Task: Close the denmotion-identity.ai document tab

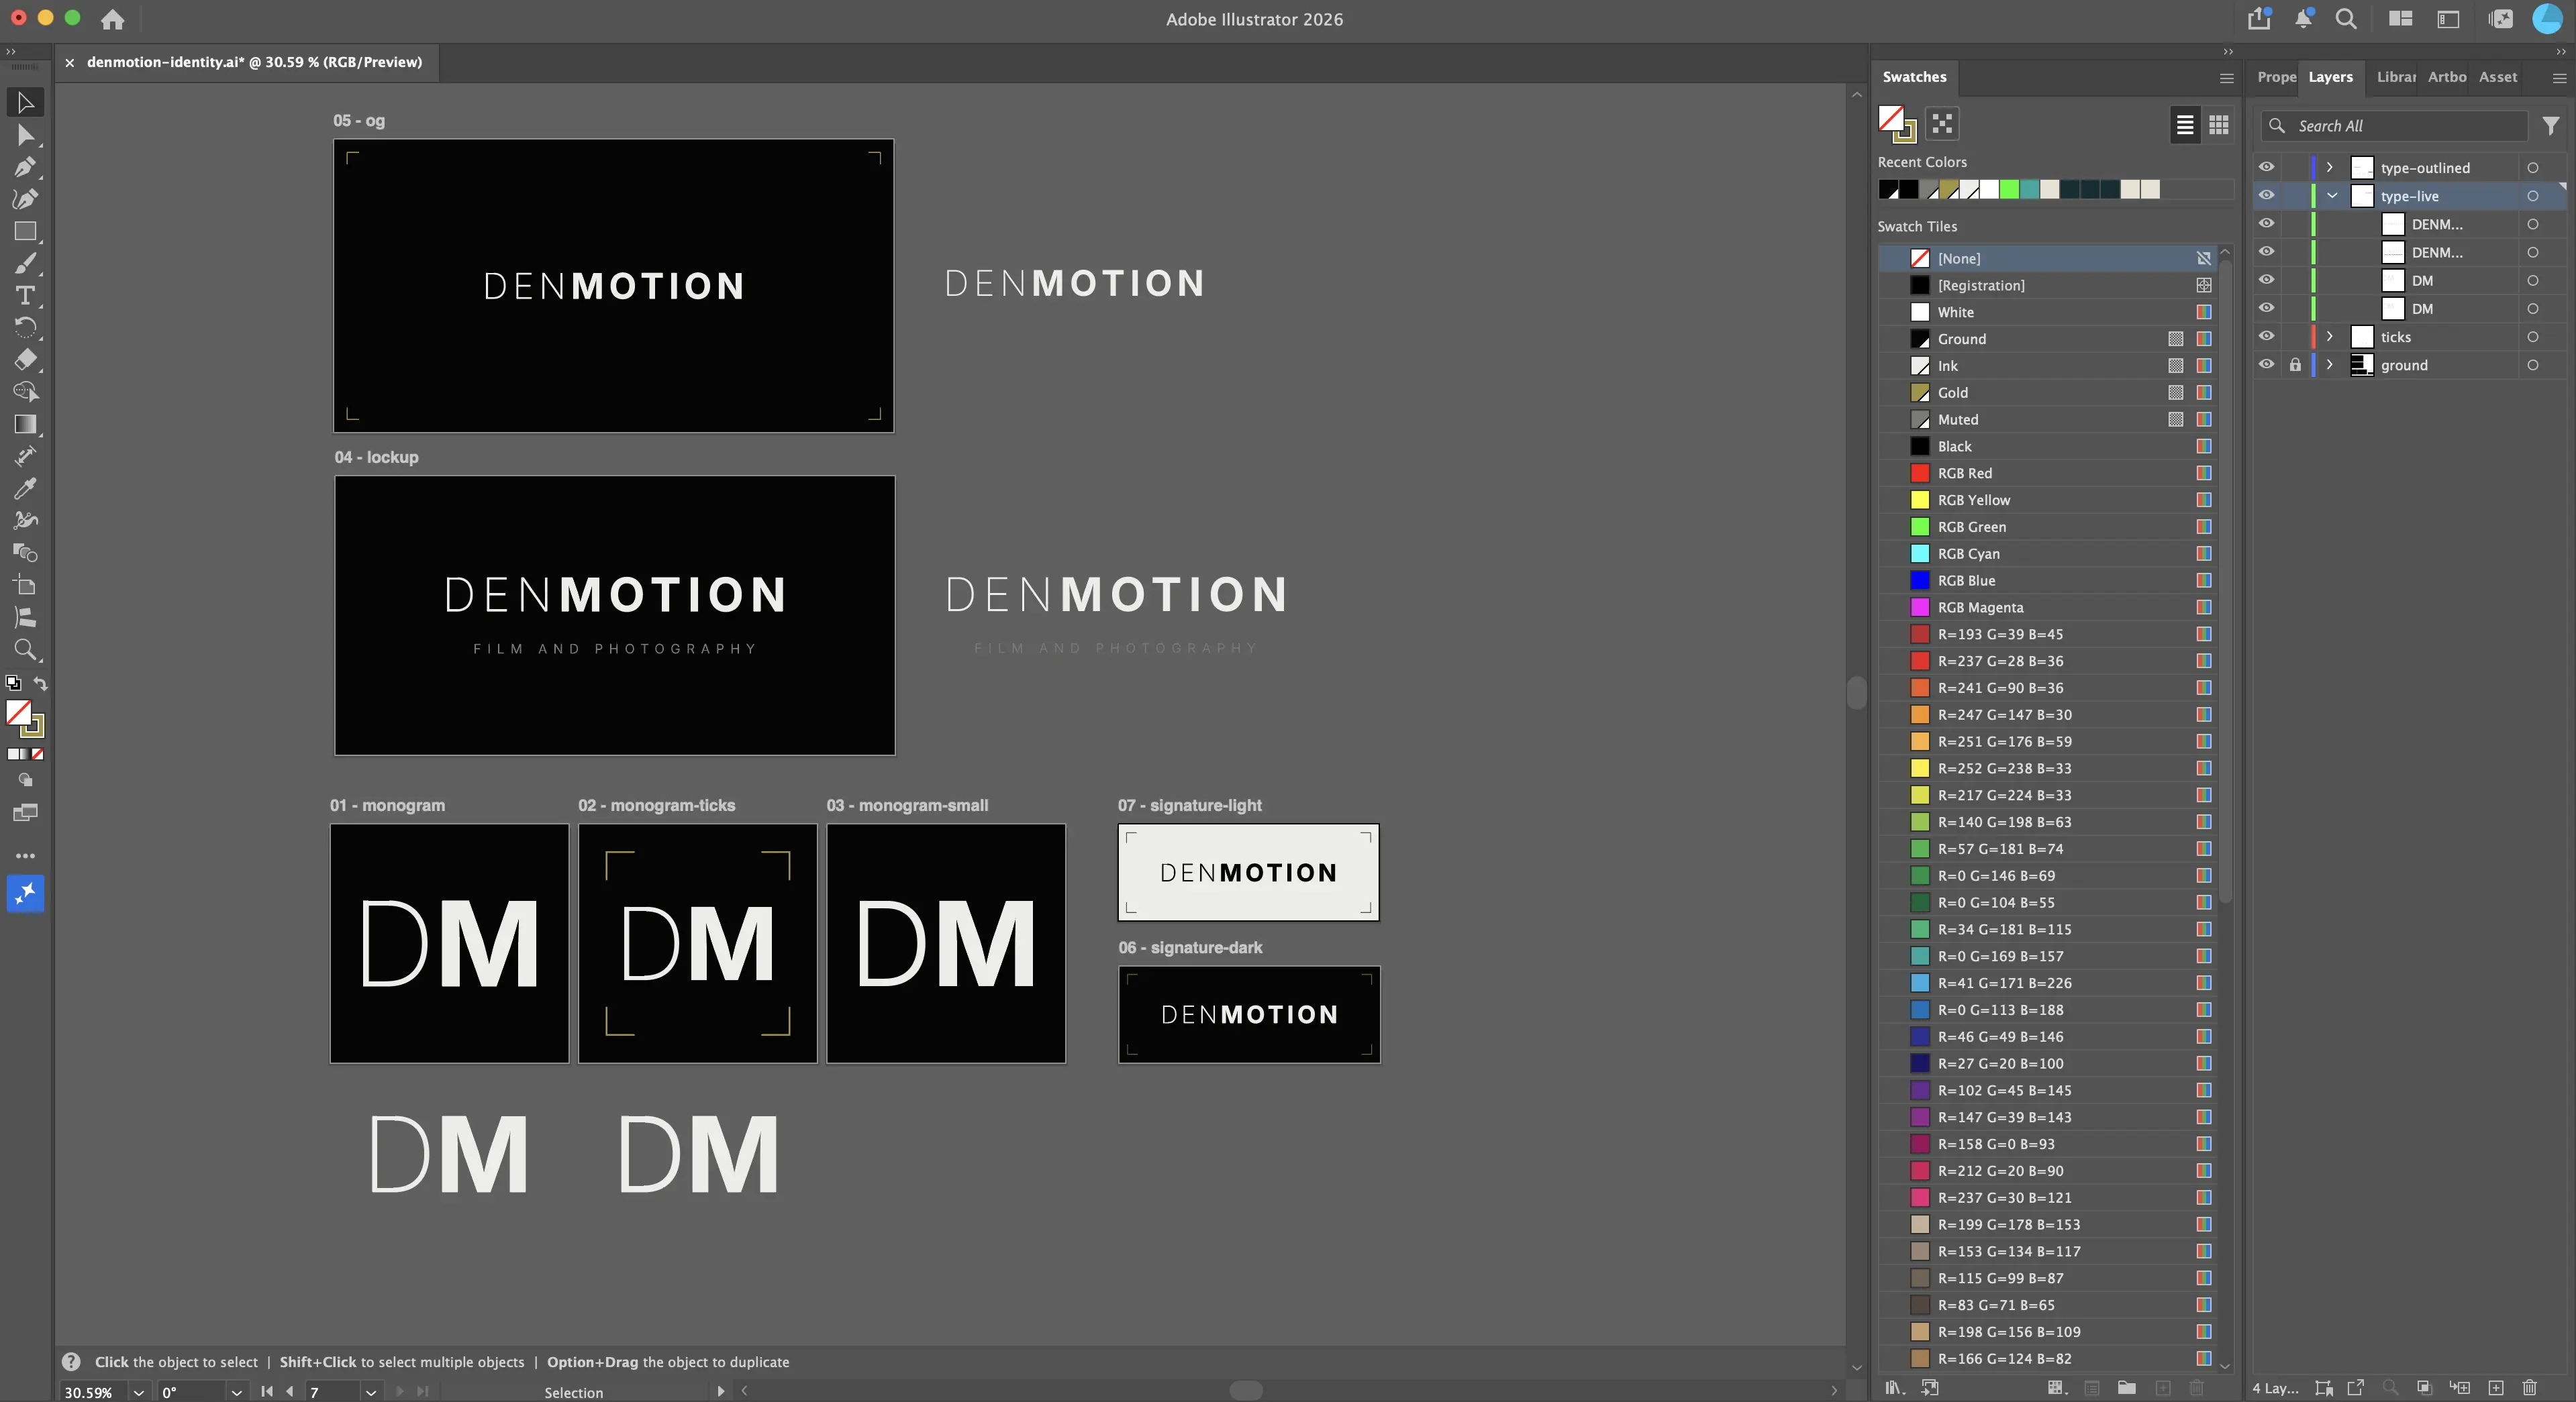Action: pos(70,63)
